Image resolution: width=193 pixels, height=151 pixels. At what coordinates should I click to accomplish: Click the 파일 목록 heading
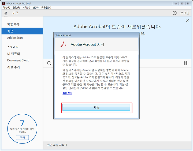point(13,24)
